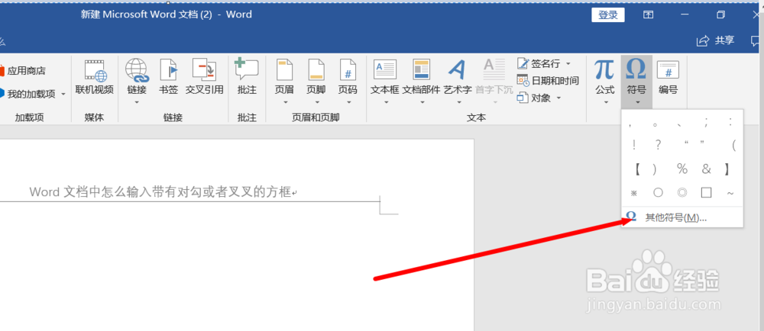Insert a 书签 bookmark
764x331 pixels.
(x=169, y=77)
